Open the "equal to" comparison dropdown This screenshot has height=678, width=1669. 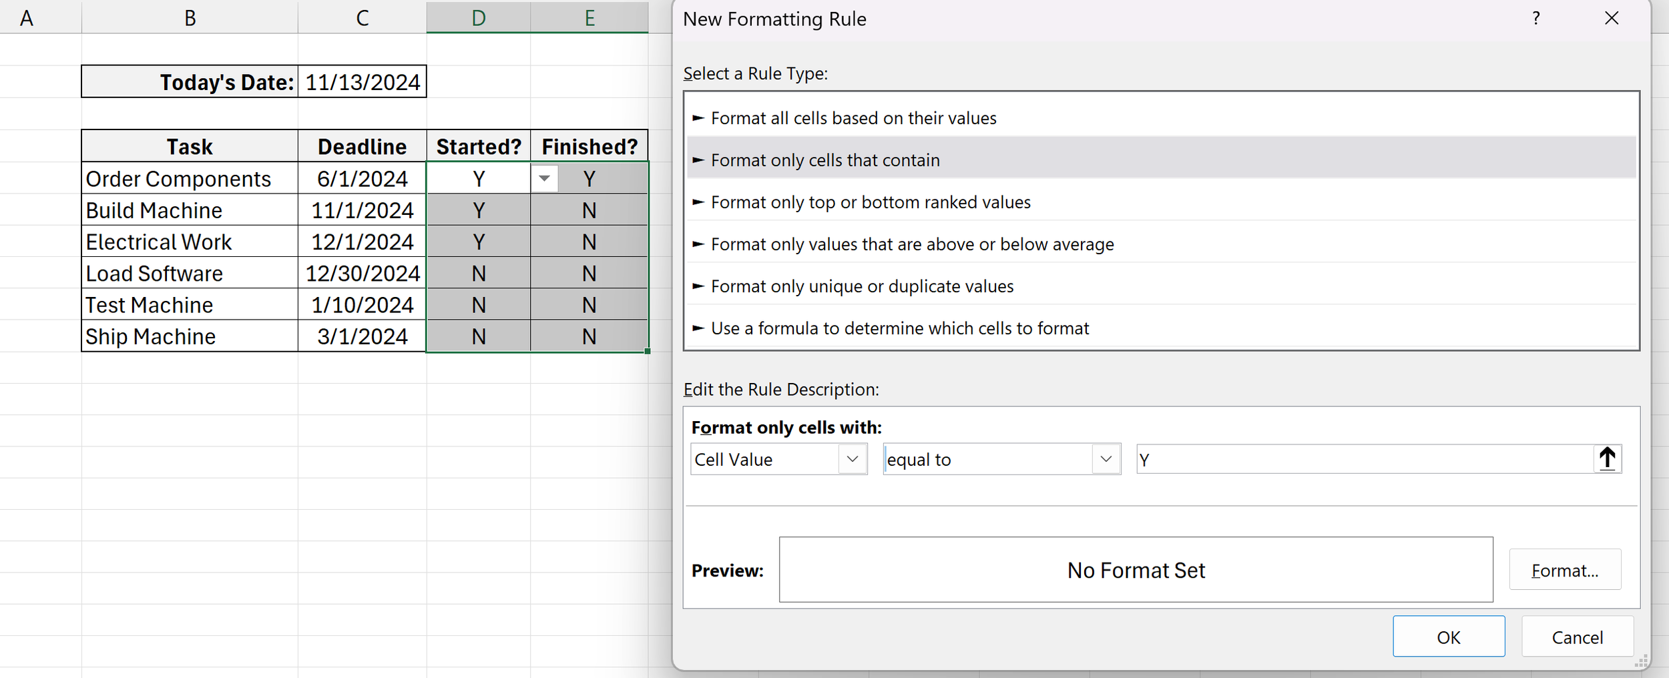1106,459
